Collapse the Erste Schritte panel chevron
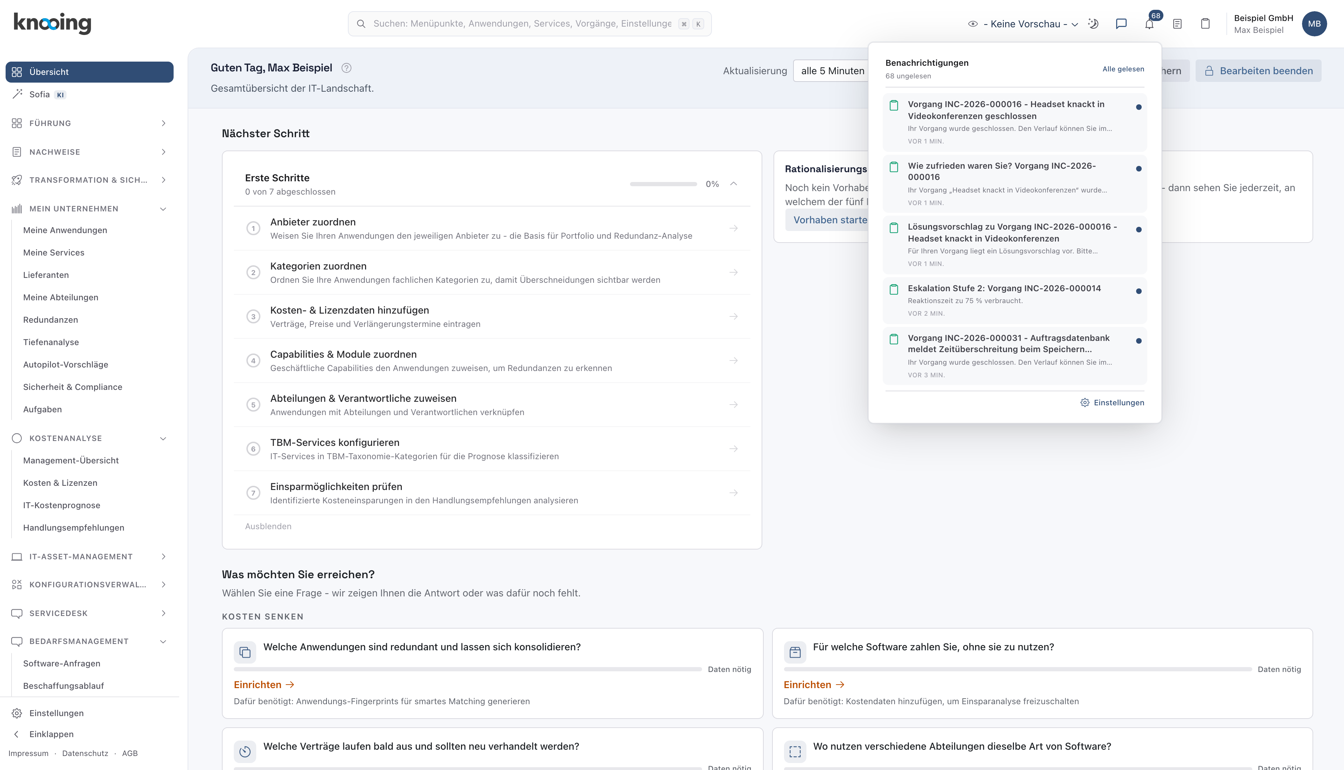The image size is (1344, 770). 733,183
